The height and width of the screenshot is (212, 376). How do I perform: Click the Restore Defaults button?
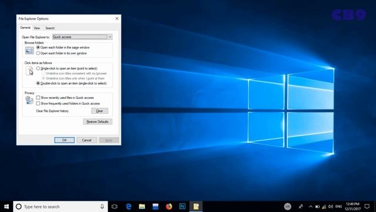pyautogui.click(x=98, y=122)
